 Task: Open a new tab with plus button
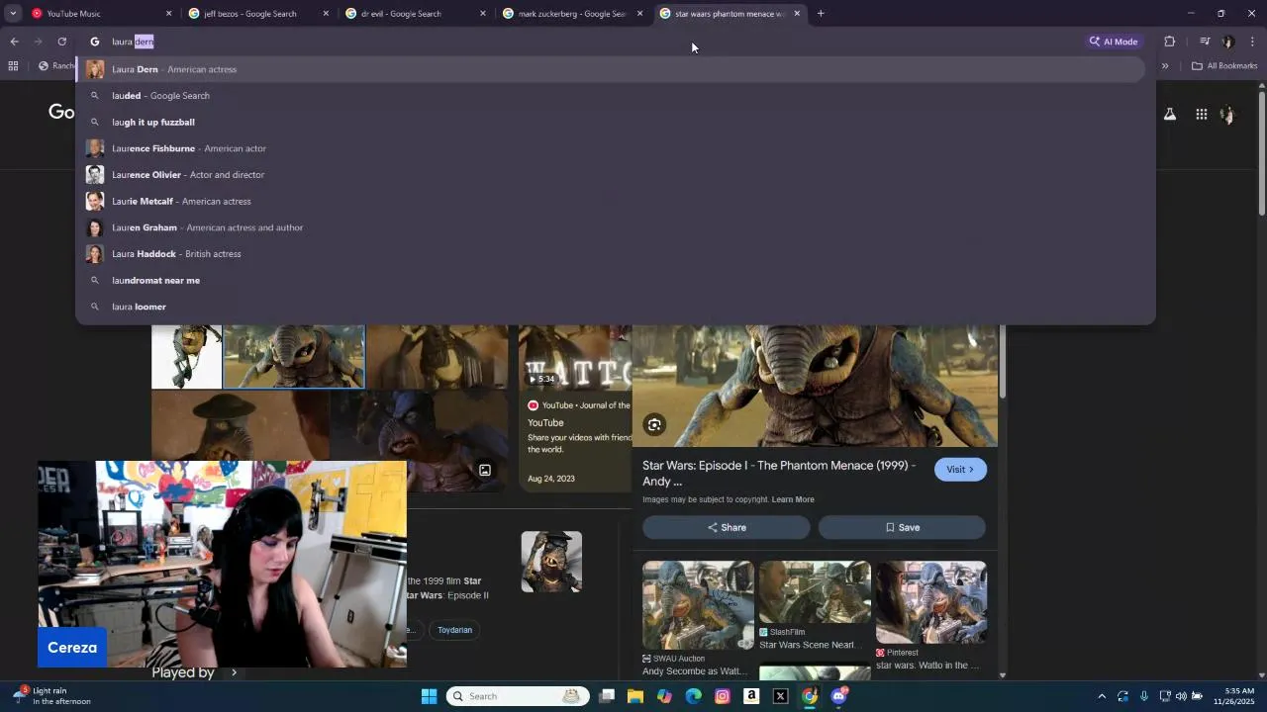pyautogui.click(x=821, y=14)
